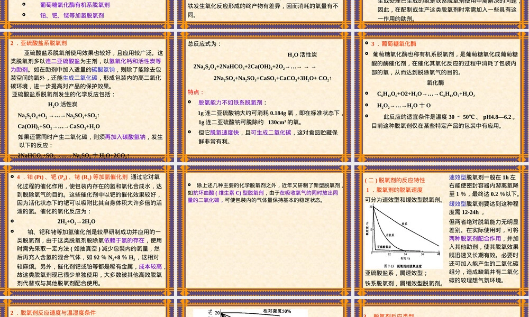Click the line 铁系脱氧剂，属缓效型脱氧剂。

404,284
